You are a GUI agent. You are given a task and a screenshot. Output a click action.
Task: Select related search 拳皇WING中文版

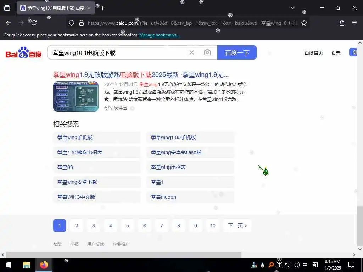click(x=97, y=197)
